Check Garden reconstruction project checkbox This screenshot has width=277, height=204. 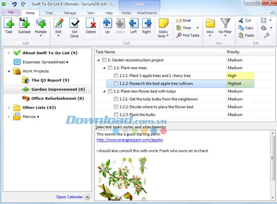pos(104,60)
